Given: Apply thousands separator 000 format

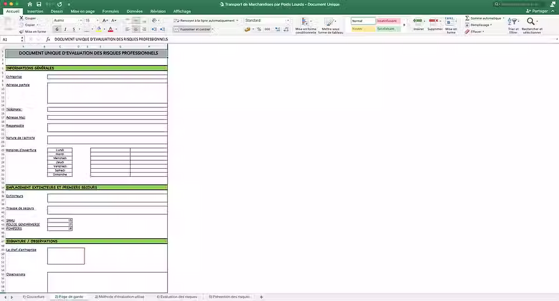Looking at the screenshot, I should pyautogui.click(x=268, y=29).
